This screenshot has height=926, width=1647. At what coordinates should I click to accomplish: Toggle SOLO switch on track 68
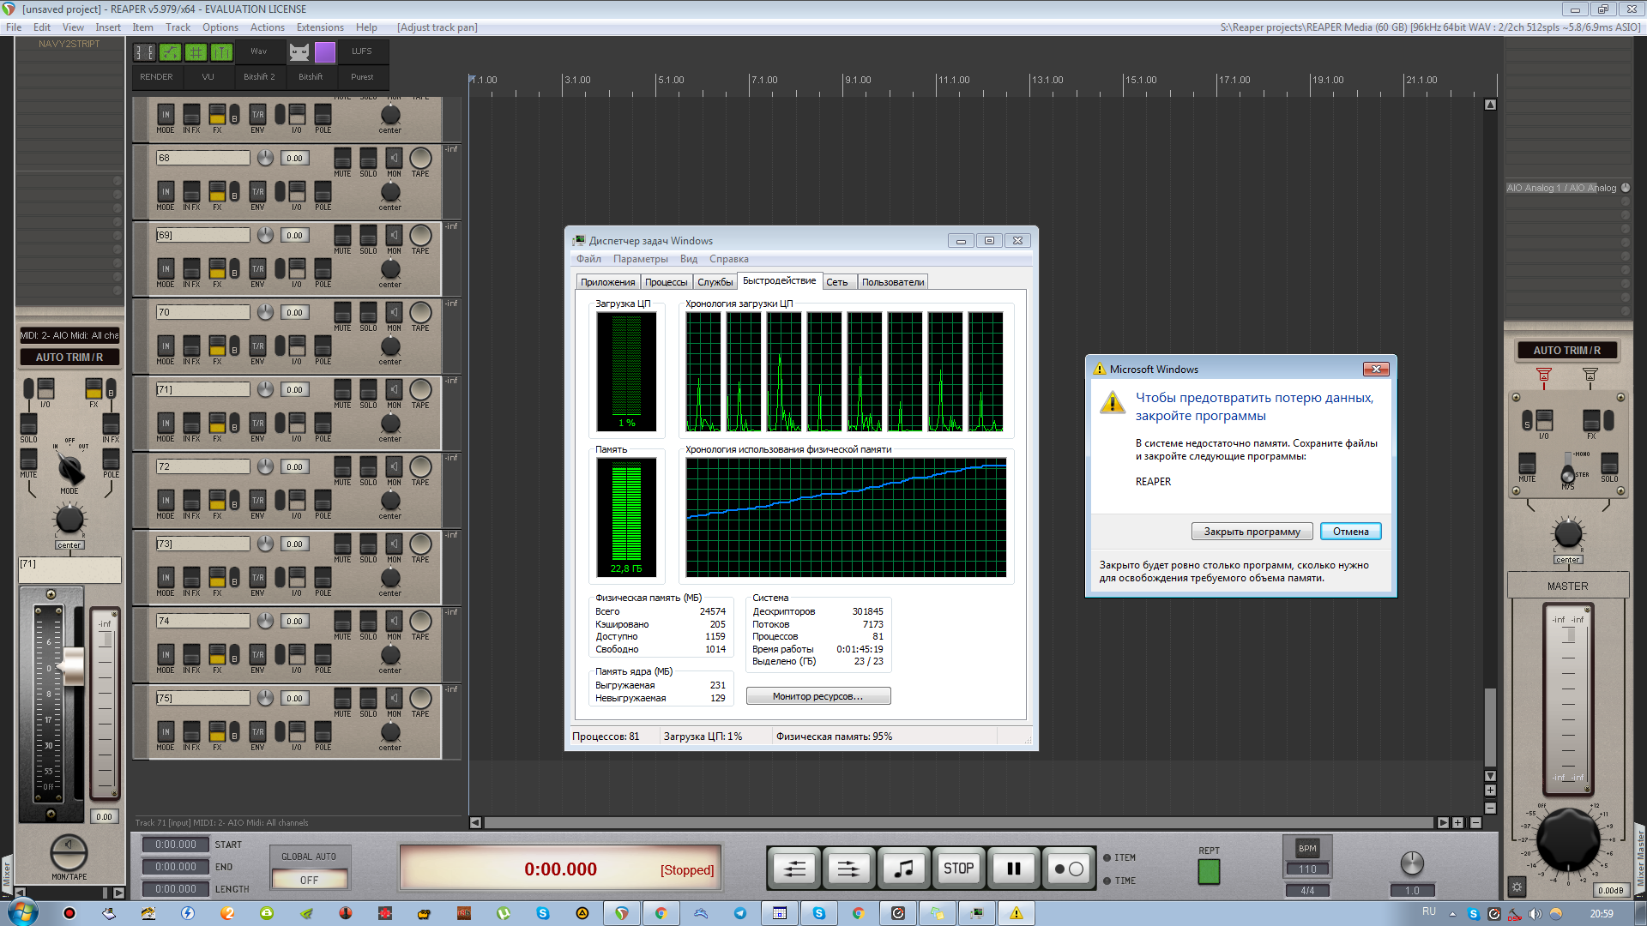point(368,159)
